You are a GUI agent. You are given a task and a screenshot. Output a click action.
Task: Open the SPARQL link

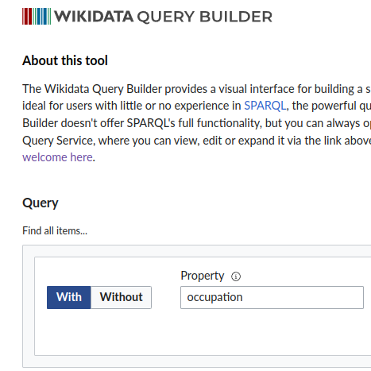pos(265,106)
